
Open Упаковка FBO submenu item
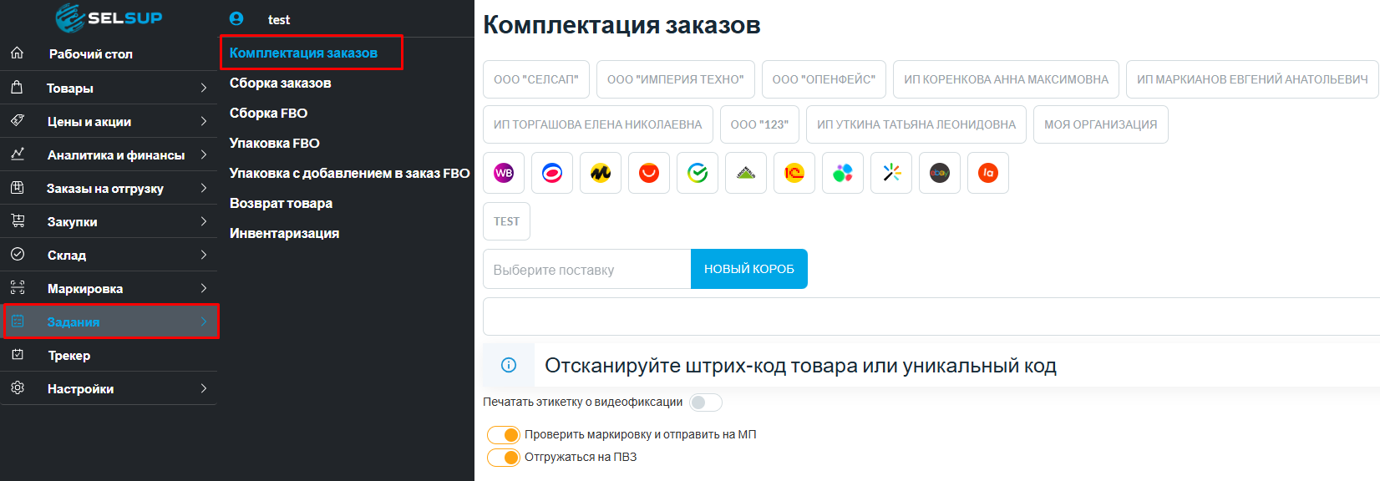(275, 143)
